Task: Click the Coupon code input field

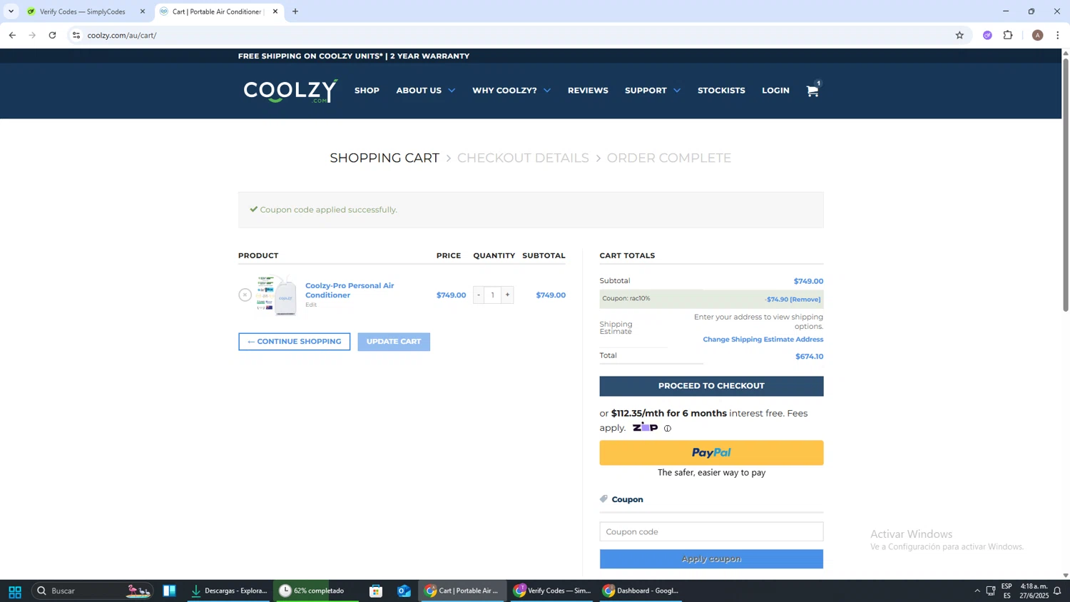Action: click(x=711, y=531)
